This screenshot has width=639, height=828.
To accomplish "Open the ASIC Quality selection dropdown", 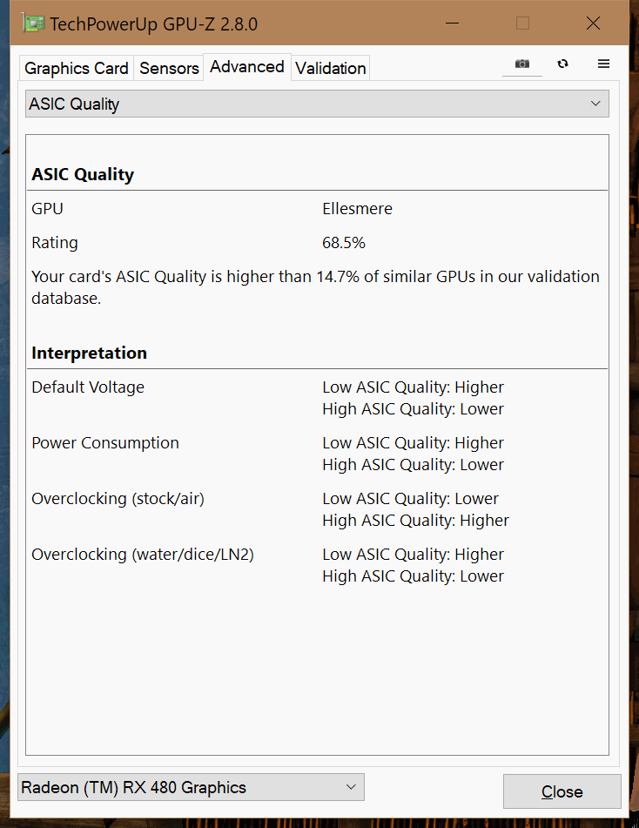I will click(316, 104).
